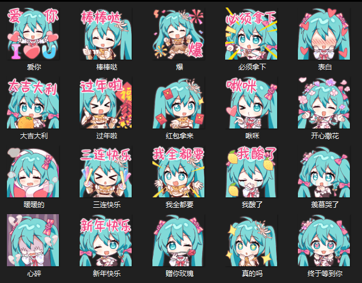Click the 开心撒花 flower sticker
Viewport: 362px width, 283px height.
[x=324, y=102]
